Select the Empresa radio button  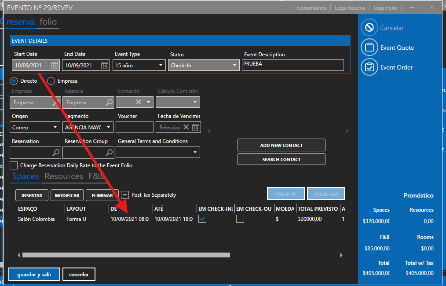(x=51, y=81)
